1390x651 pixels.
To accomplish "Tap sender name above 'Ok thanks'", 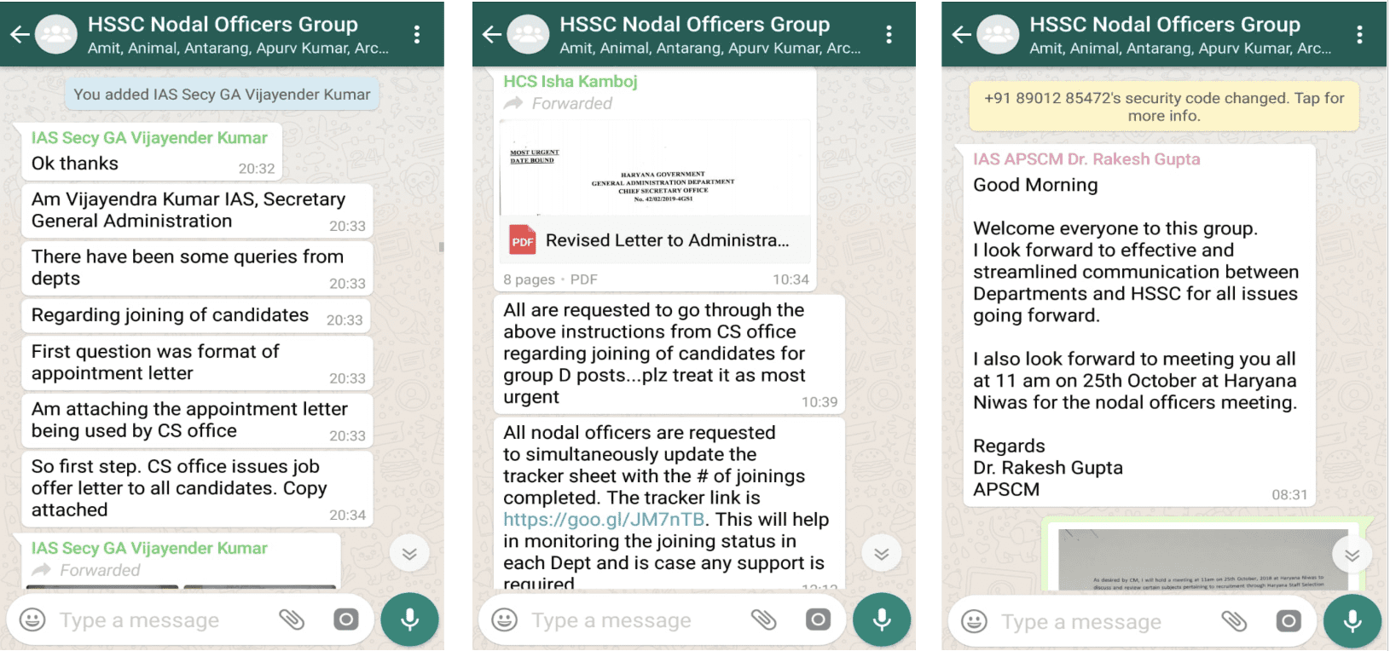I will (149, 137).
